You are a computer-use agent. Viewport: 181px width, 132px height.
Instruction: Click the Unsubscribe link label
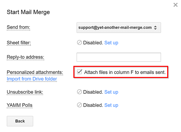pos(25,92)
